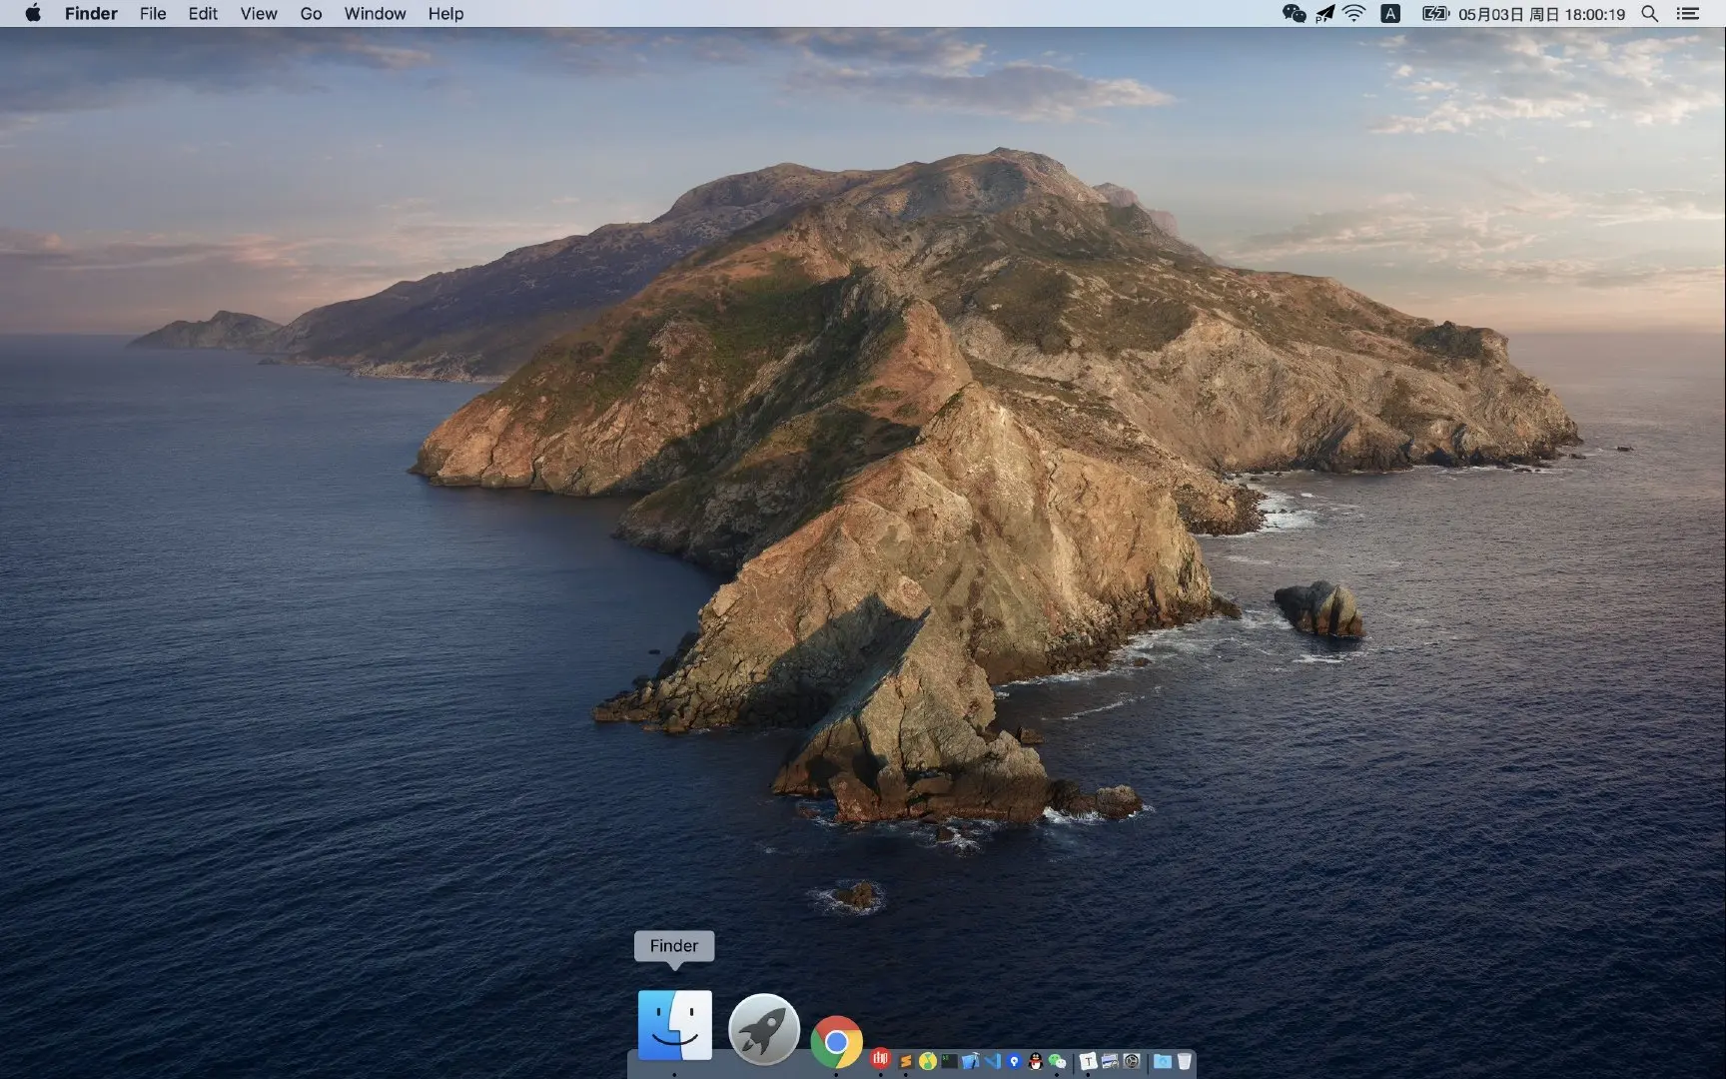Image resolution: width=1726 pixels, height=1079 pixels.
Task: Open Google Chrome from the Dock
Action: [x=837, y=1042]
